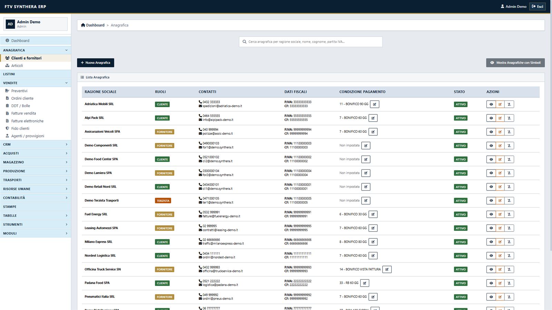Expand the MODULI sidebar section
Image resolution: width=552 pixels, height=310 pixels.
[x=36, y=234]
